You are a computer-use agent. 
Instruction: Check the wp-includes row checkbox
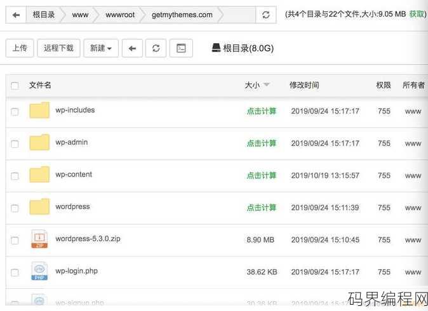click(x=15, y=112)
